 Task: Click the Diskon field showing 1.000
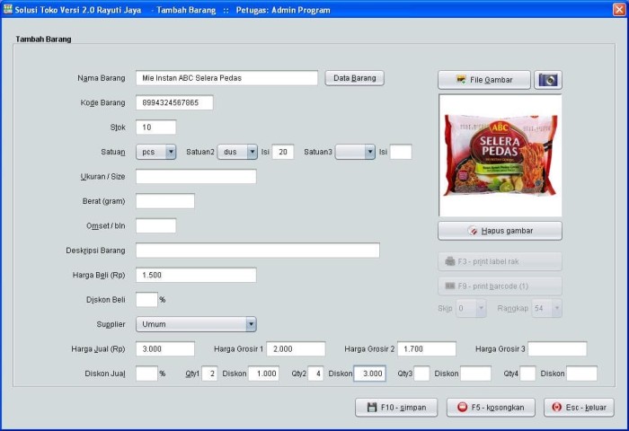tap(263, 374)
